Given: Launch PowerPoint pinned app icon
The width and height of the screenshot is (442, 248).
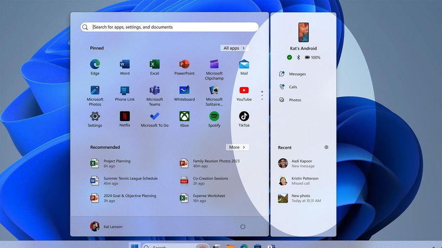Looking at the screenshot, I should (x=184, y=64).
